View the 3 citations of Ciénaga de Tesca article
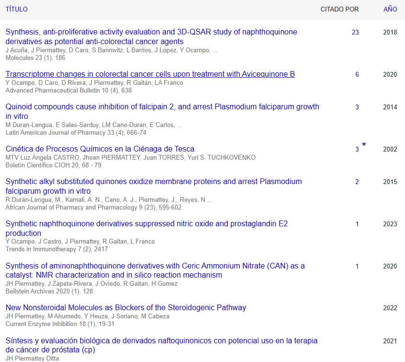 coord(357,149)
